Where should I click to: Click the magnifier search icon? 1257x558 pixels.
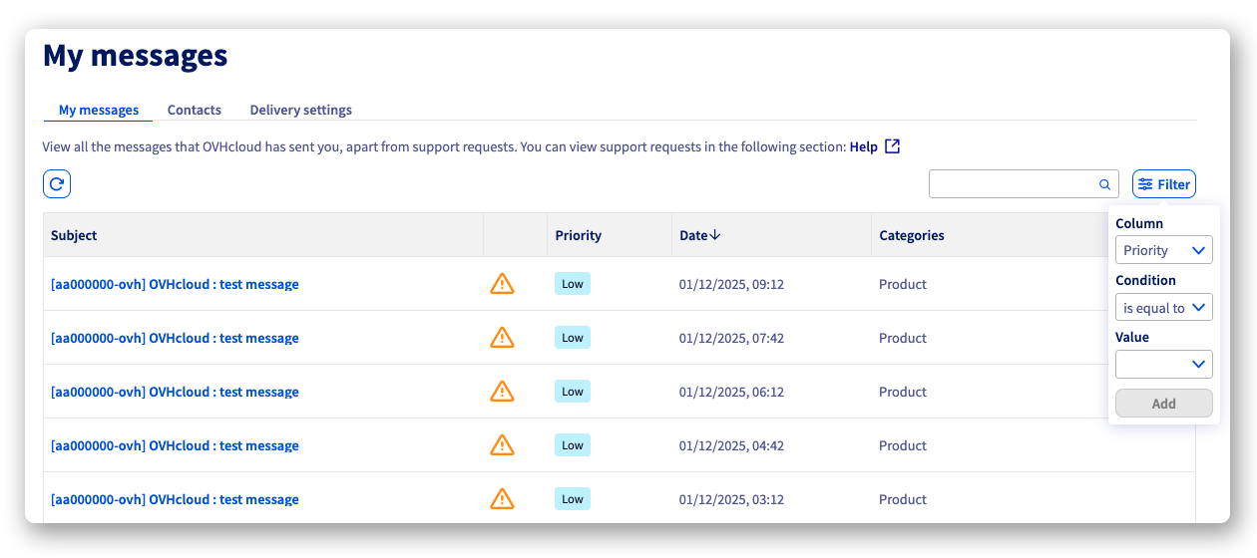click(1104, 184)
